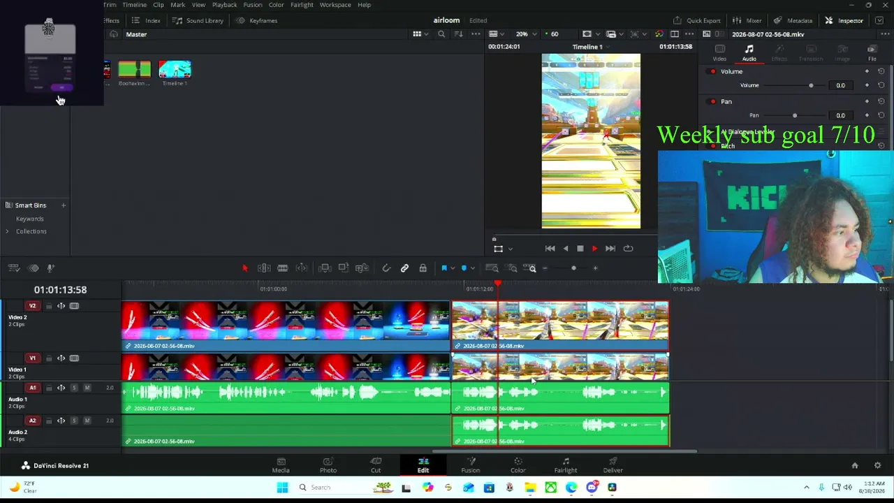Screen dimensions: 894x503
Task: Zoom in the timeline with plus button
Action: (595, 268)
